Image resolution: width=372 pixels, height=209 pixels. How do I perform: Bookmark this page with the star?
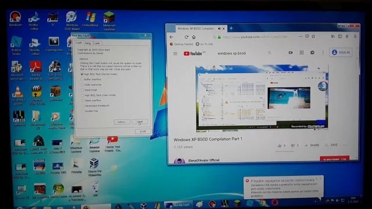pos(313,37)
